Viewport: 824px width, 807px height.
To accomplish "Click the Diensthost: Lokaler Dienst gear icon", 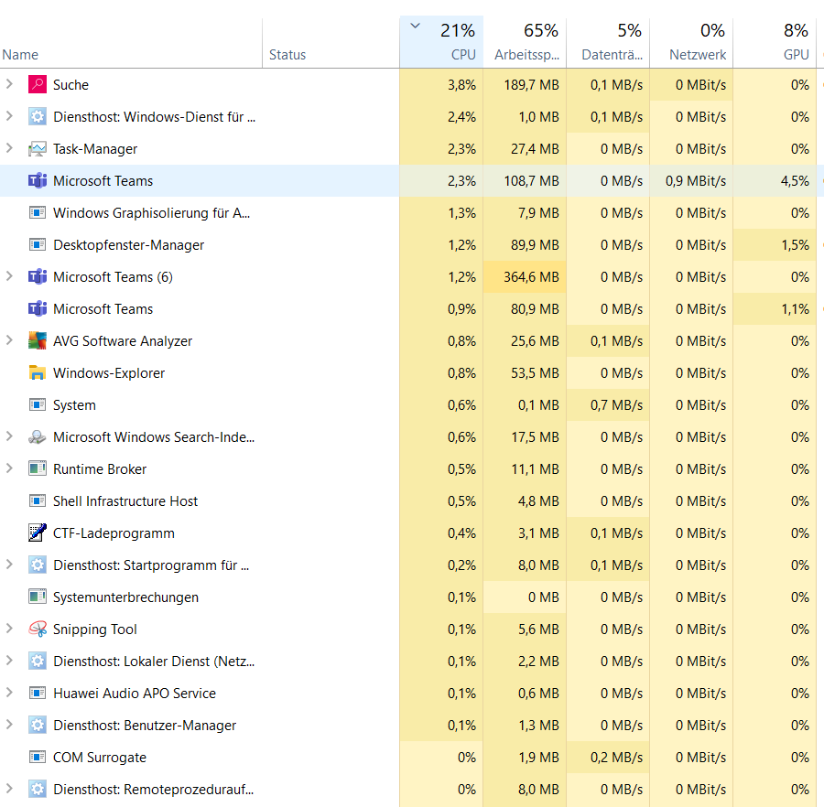I will click(x=38, y=661).
